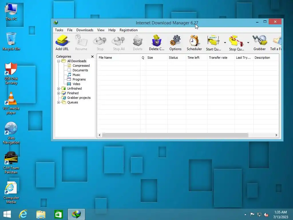Open the Windows Store taskbar icon

point(58,214)
